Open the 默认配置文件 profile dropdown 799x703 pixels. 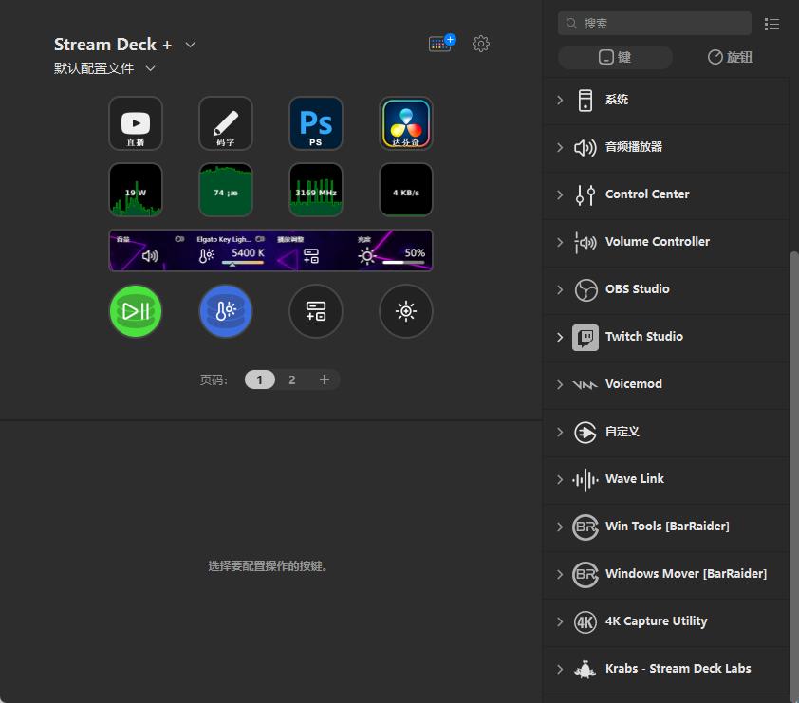pyautogui.click(x=150, y=68)
